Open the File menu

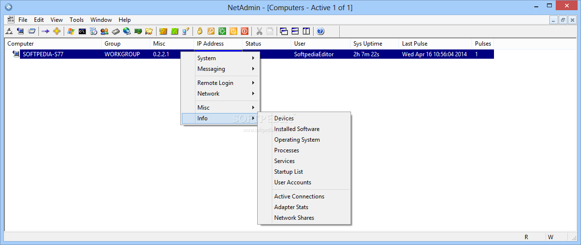pyautogui.click(x=22, y=20)
